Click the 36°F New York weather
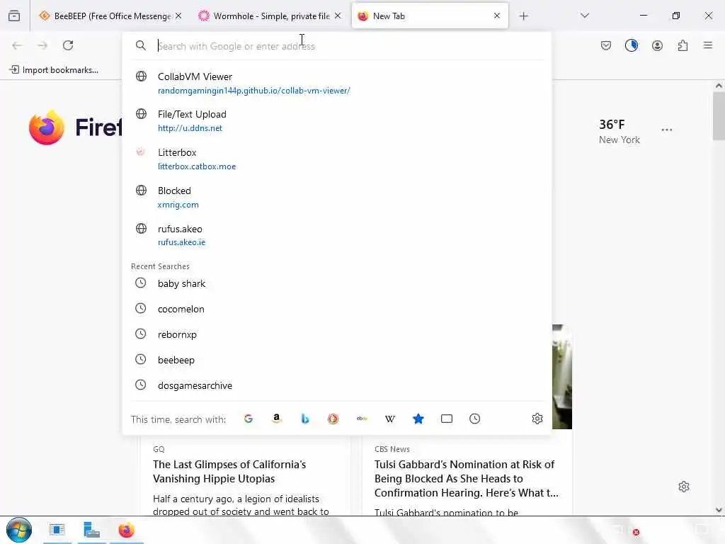 619,131
